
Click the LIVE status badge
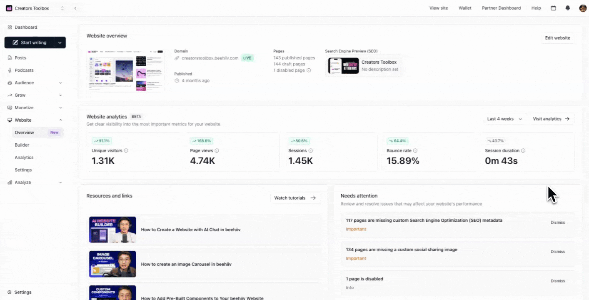click(247, 58)
